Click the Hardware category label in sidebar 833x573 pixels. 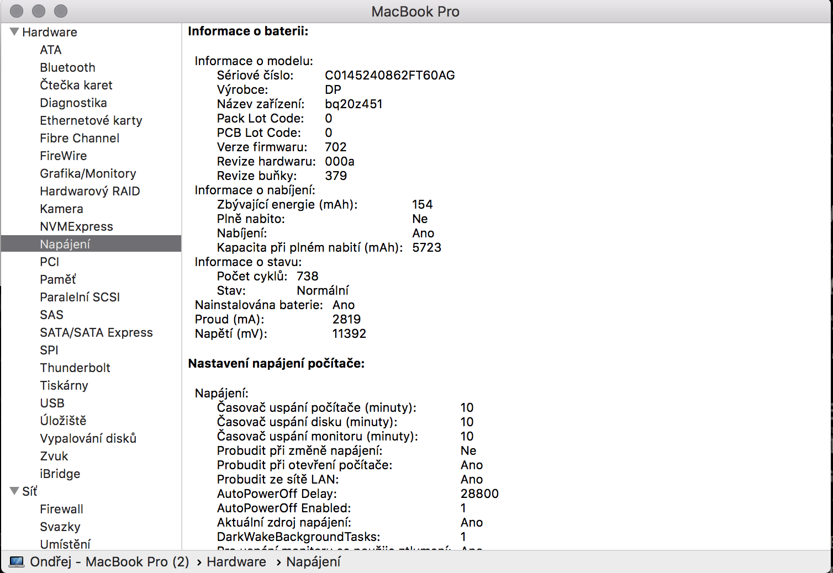pyautogui.click(x=50, y=32)
